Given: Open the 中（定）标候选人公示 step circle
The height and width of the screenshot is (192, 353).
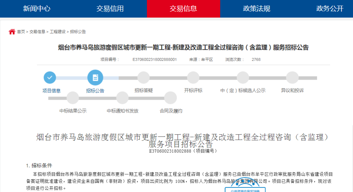Looking at the screenshot, I should pos(243,78).
